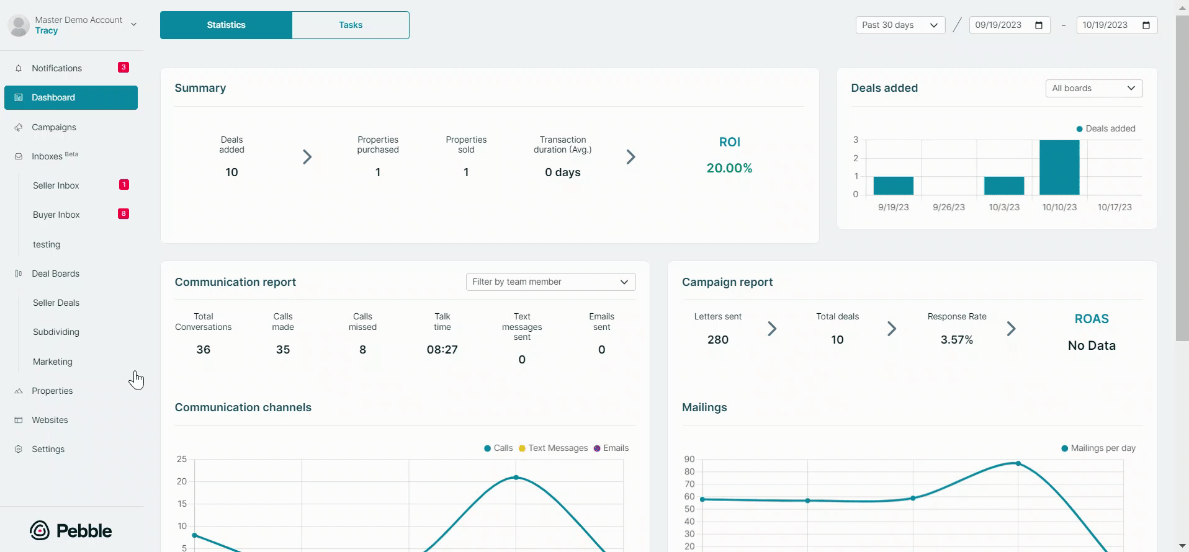Click the peak point on Mailings chart

[x=1018, y=463]
